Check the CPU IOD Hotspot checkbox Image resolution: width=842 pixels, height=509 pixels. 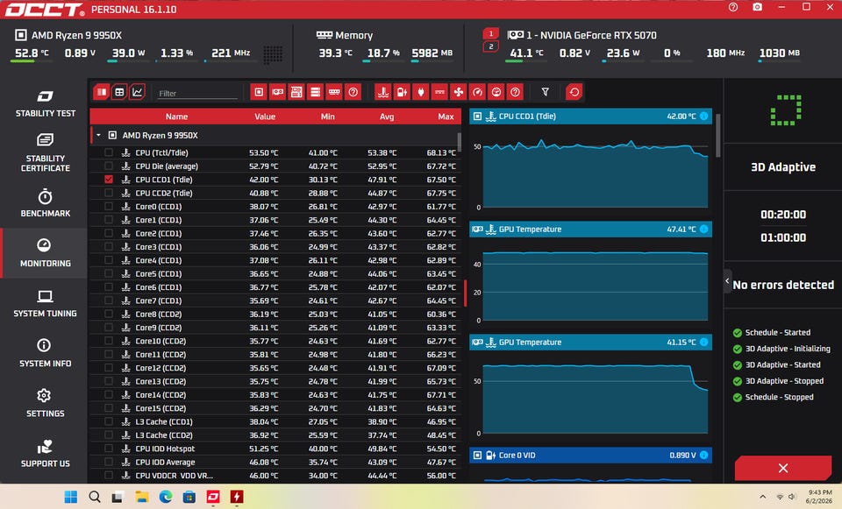click(109, 449)
